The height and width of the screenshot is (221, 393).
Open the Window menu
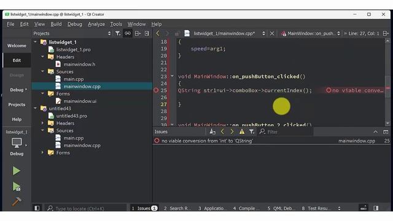(x=136, y=24)
